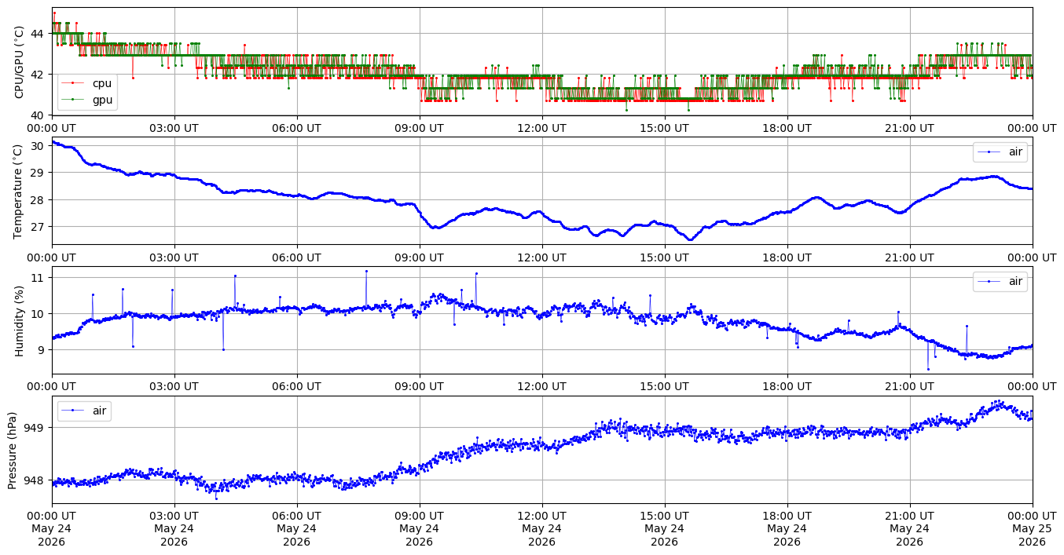This screenshot has height=555, width=1064.
Task: Click the 949 tick on the Pressure axis
Action: click(x=35, y=428)
